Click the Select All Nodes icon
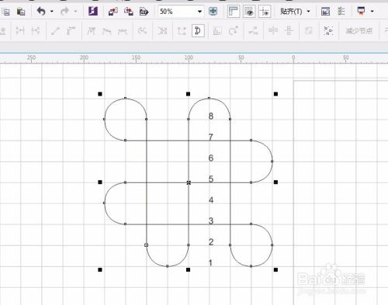Screen dimensions: 388x305 pos(328,31)
